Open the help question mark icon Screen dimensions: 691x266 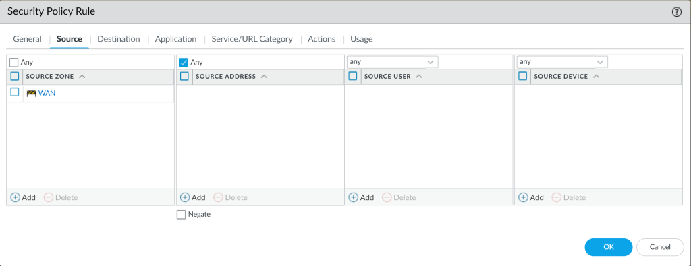[x=676, y=12]
